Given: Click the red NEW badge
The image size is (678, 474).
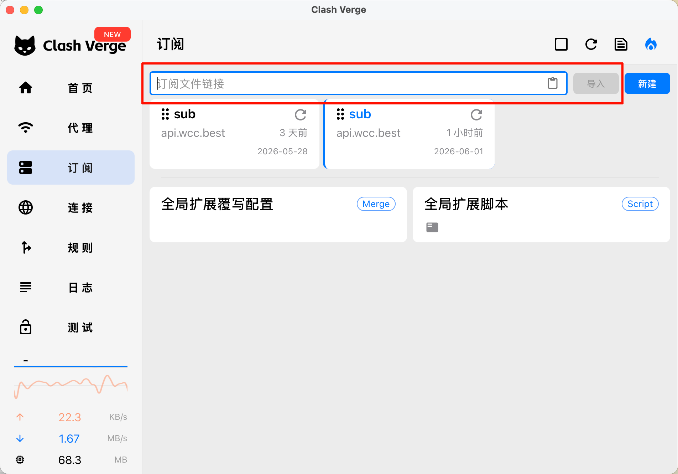Looking at the screenshot, I should [x=112, y=34].
